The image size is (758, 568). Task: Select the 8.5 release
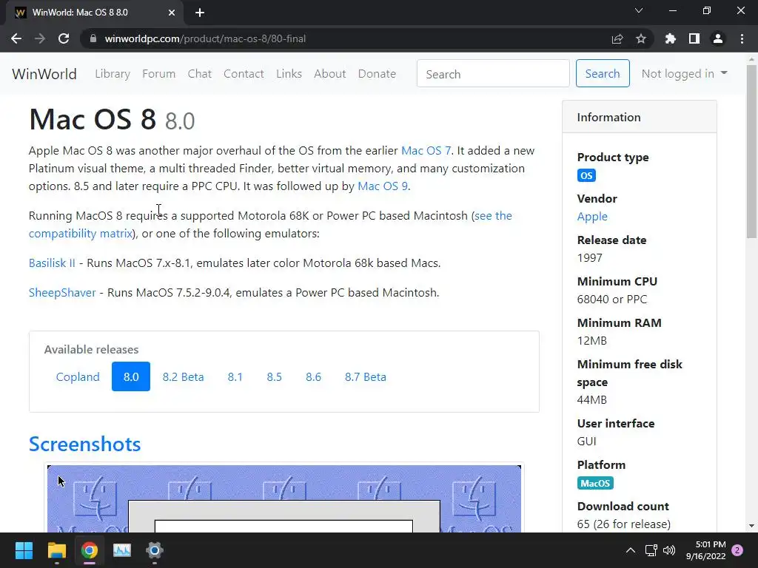pyautogui.click(x=274, y=376)
